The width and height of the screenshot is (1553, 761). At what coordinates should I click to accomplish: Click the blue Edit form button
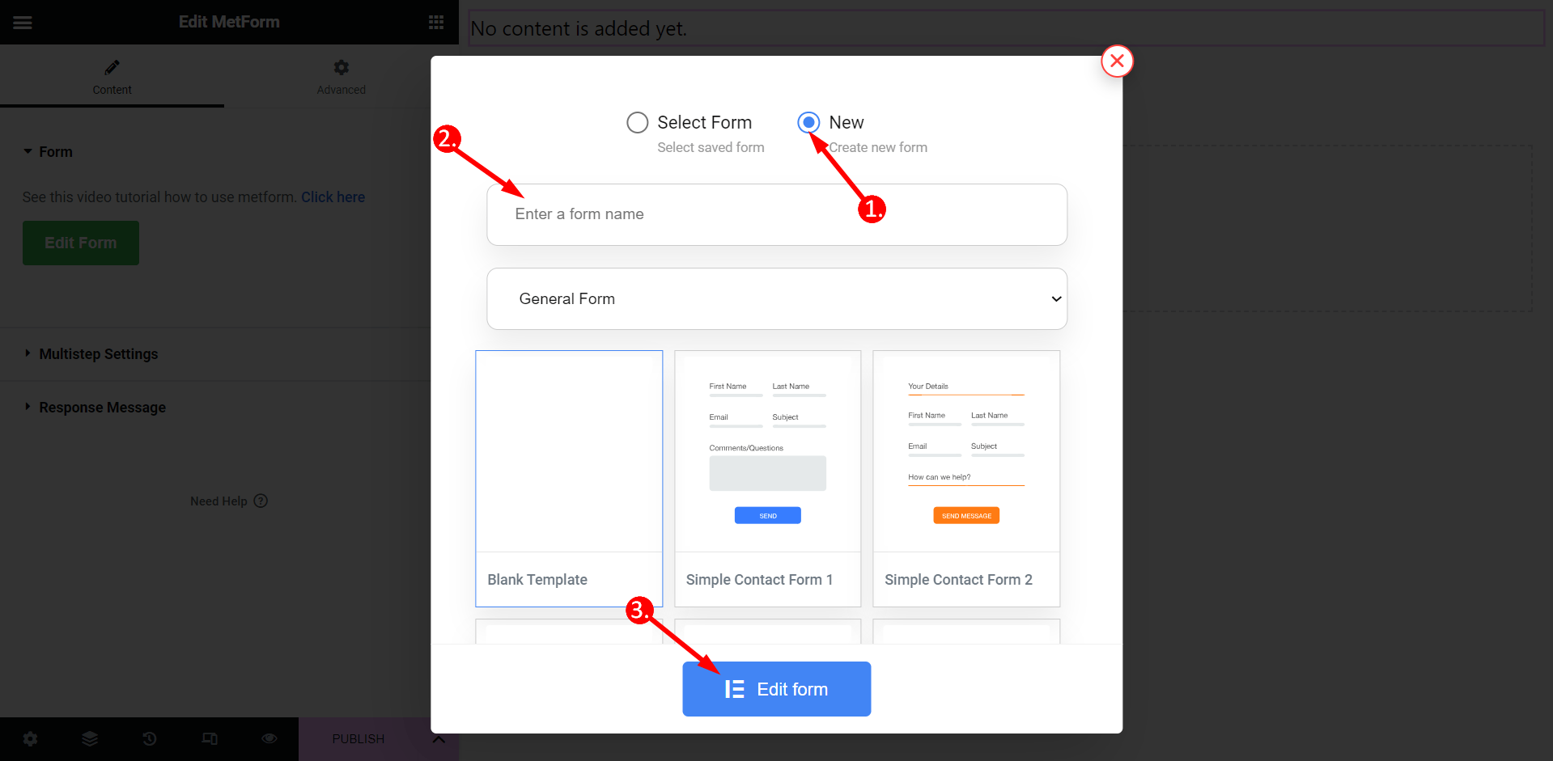(x=777, y=689)
